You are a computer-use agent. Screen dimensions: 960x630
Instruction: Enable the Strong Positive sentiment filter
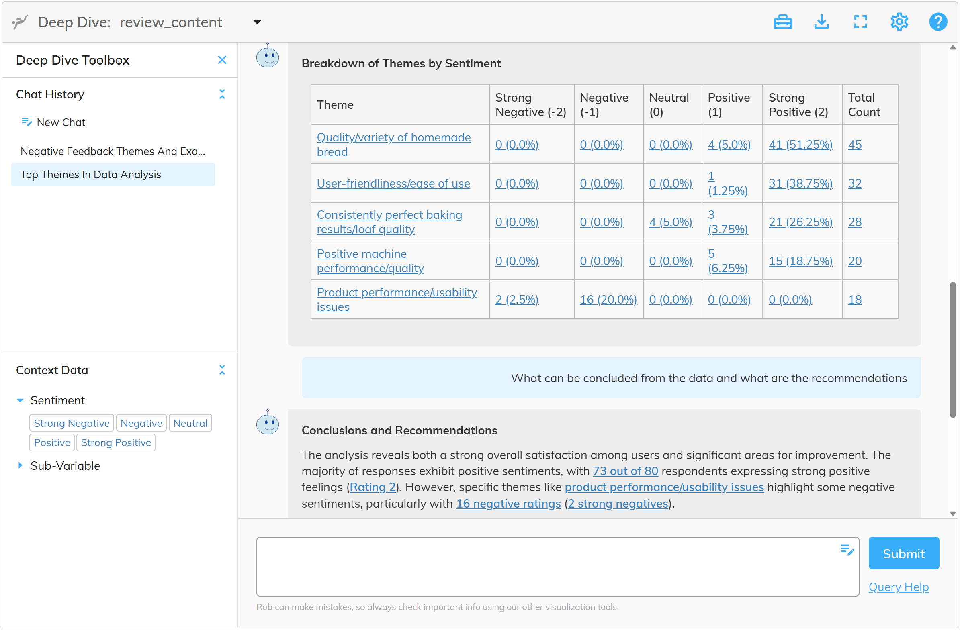(116, 442)
